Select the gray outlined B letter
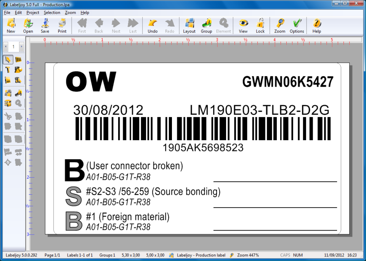The width and height of the screenshot is (366, 261). 74,221
